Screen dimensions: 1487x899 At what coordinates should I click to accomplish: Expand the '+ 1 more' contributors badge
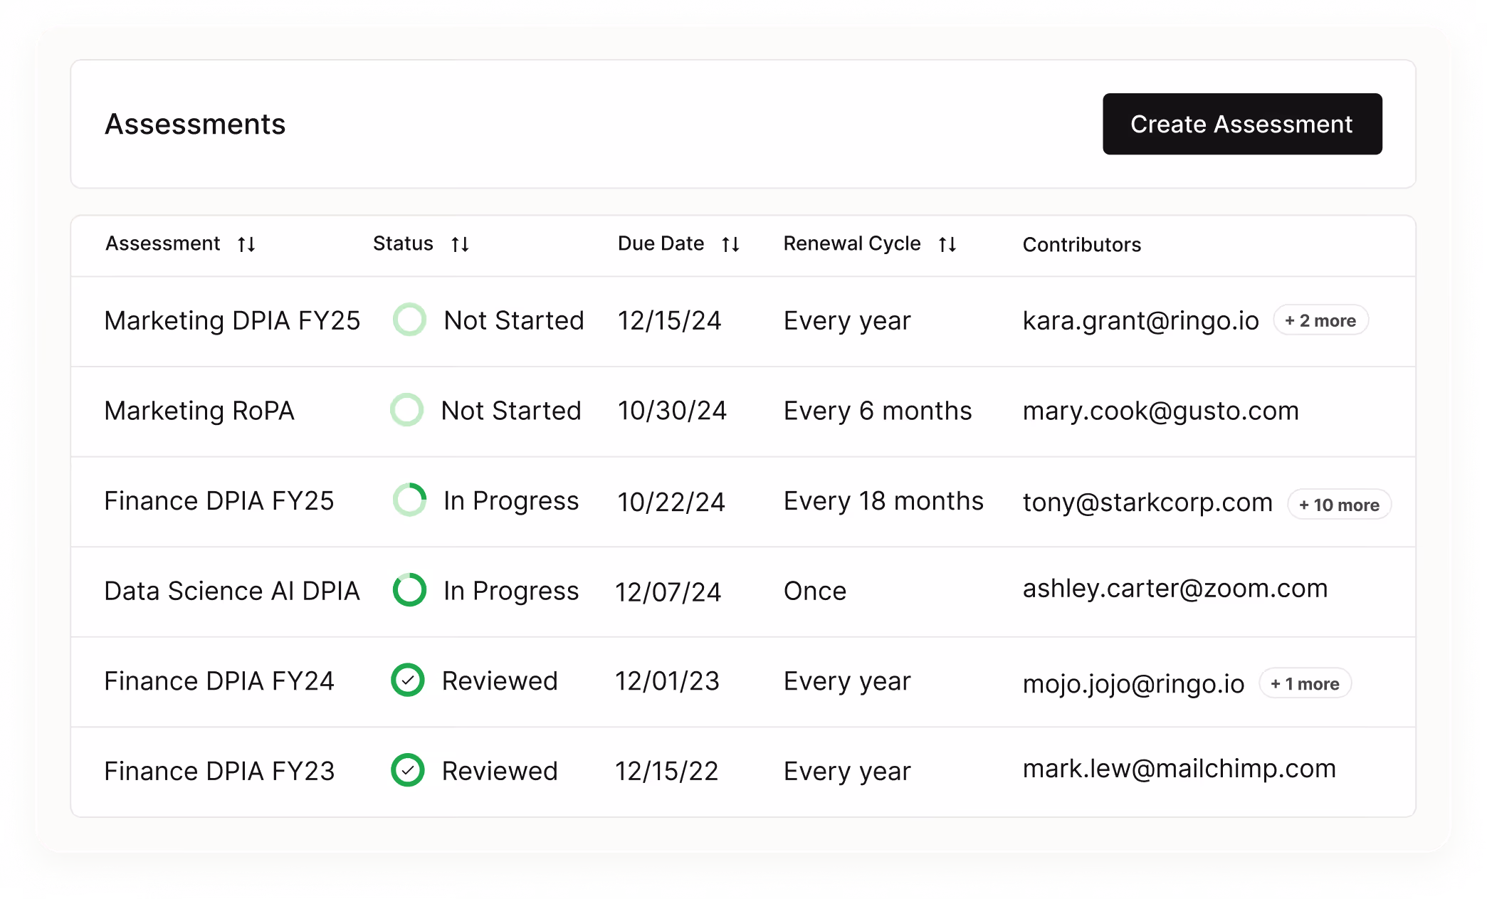click(1305, 684)
